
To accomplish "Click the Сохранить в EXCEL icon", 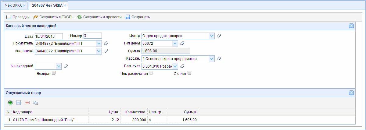I will (35, 17).
